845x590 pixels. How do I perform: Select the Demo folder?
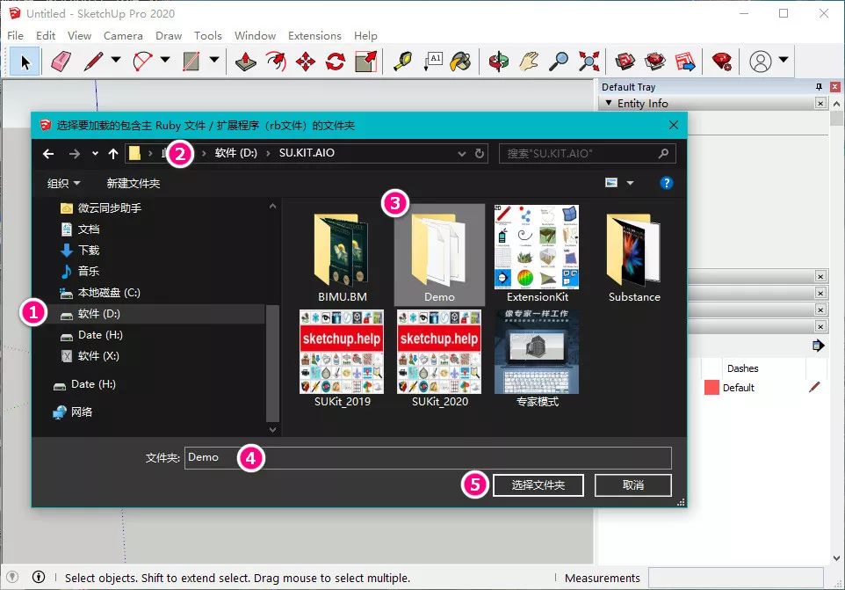[x=439, y=255]
